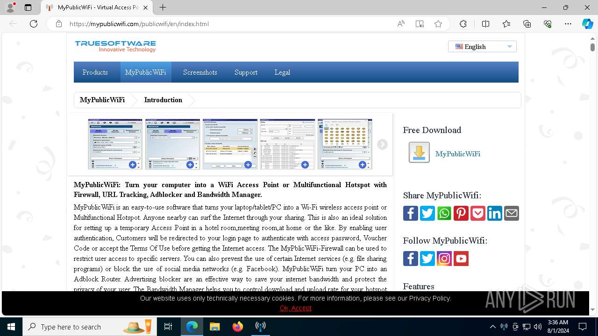Share via LinkedIn icon

click(495, 213)
